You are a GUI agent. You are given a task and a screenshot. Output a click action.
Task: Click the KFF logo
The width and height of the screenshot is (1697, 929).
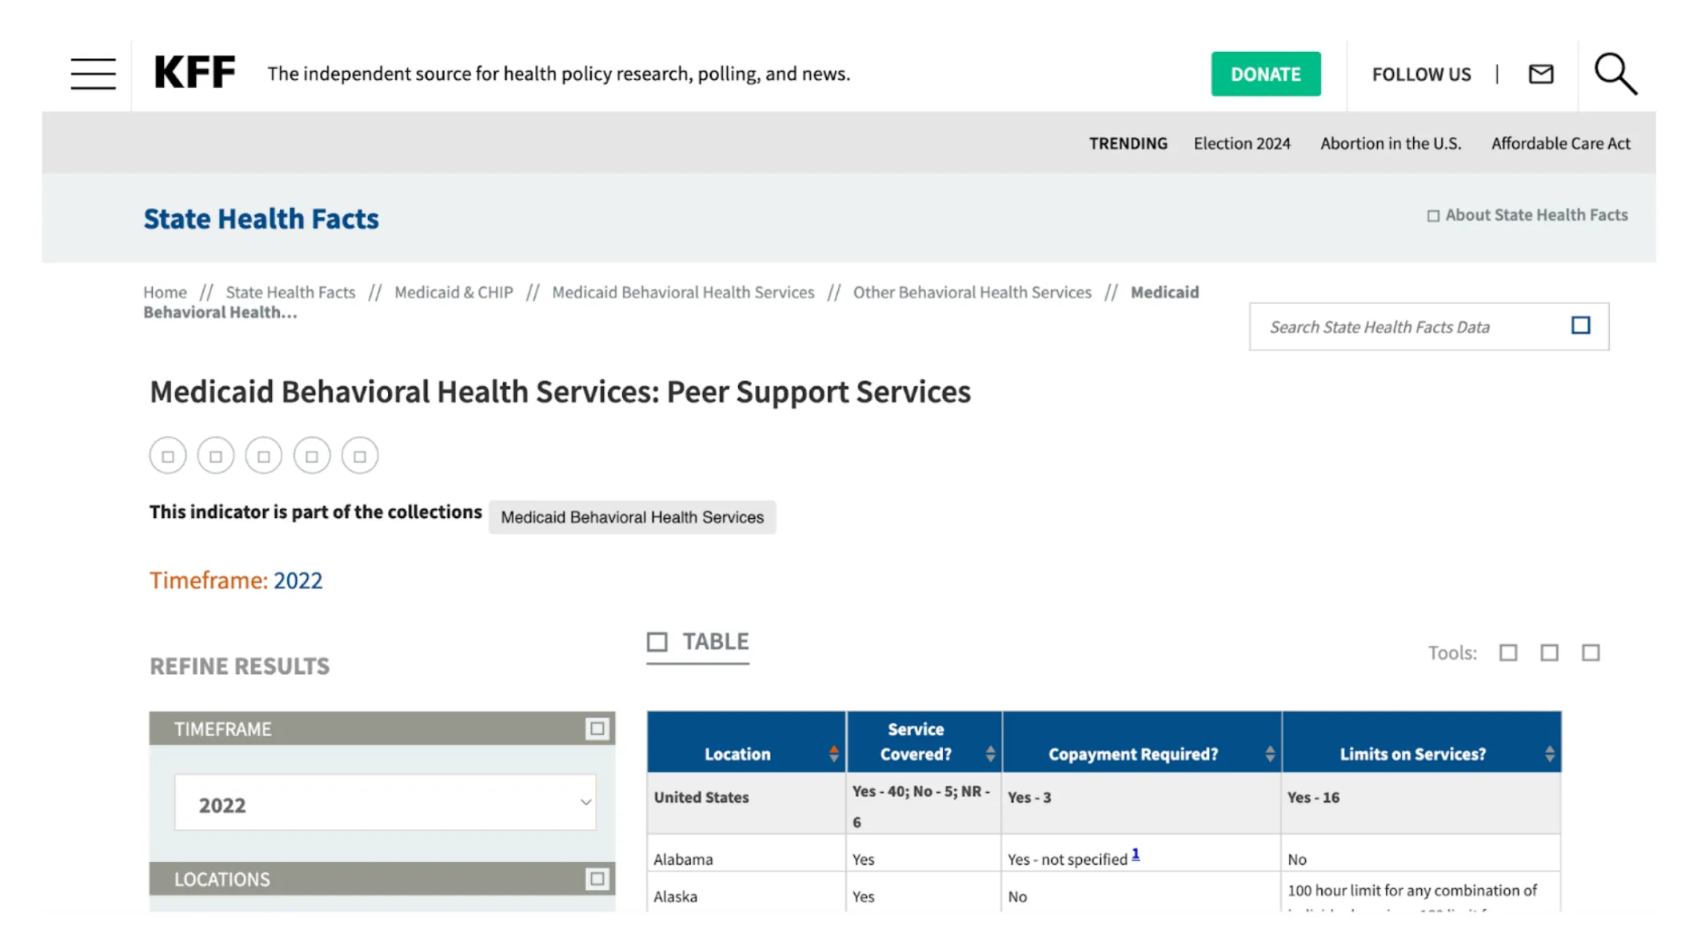click(x=194, y=73)
